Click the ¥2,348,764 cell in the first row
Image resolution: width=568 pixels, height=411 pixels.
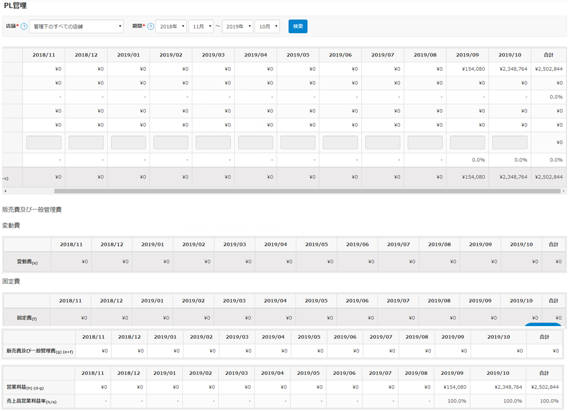pos(509,69)
